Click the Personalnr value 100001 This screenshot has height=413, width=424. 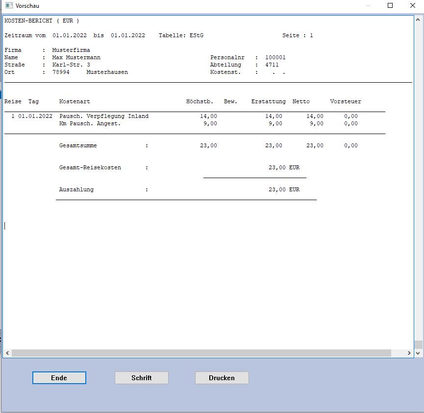275,57
